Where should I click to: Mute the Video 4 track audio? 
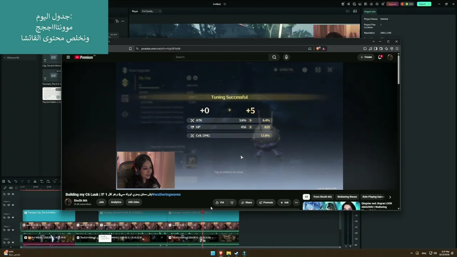pos(9,205)
